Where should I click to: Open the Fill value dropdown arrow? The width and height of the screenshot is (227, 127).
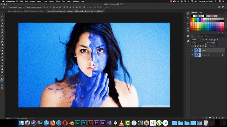tap(217, 46)
